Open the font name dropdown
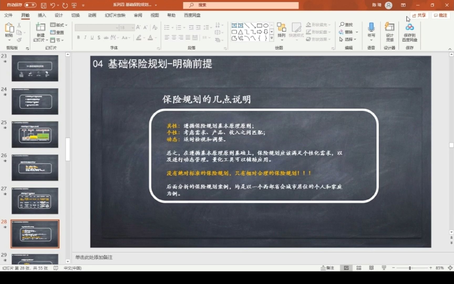454x284 pixels. point(117,28)
